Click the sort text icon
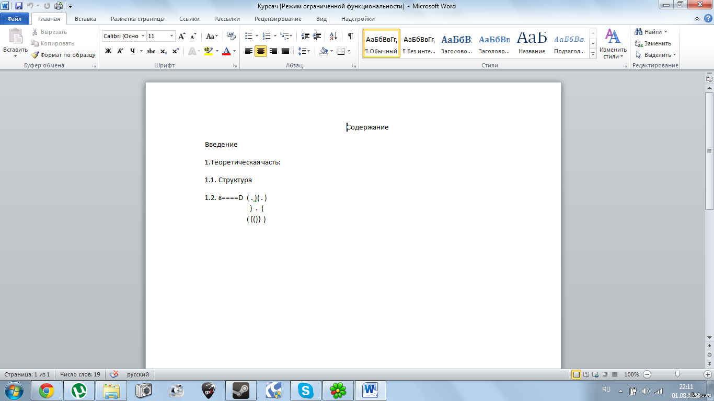The height and width of the screenshot is (401, 714). point(333,36)
